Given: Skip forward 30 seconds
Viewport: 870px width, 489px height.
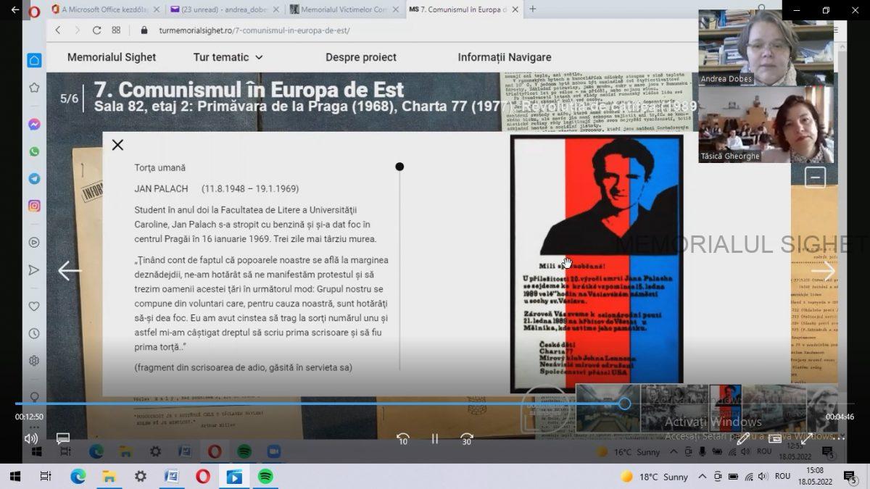Looking at the screenshot, I should (467, 438).
